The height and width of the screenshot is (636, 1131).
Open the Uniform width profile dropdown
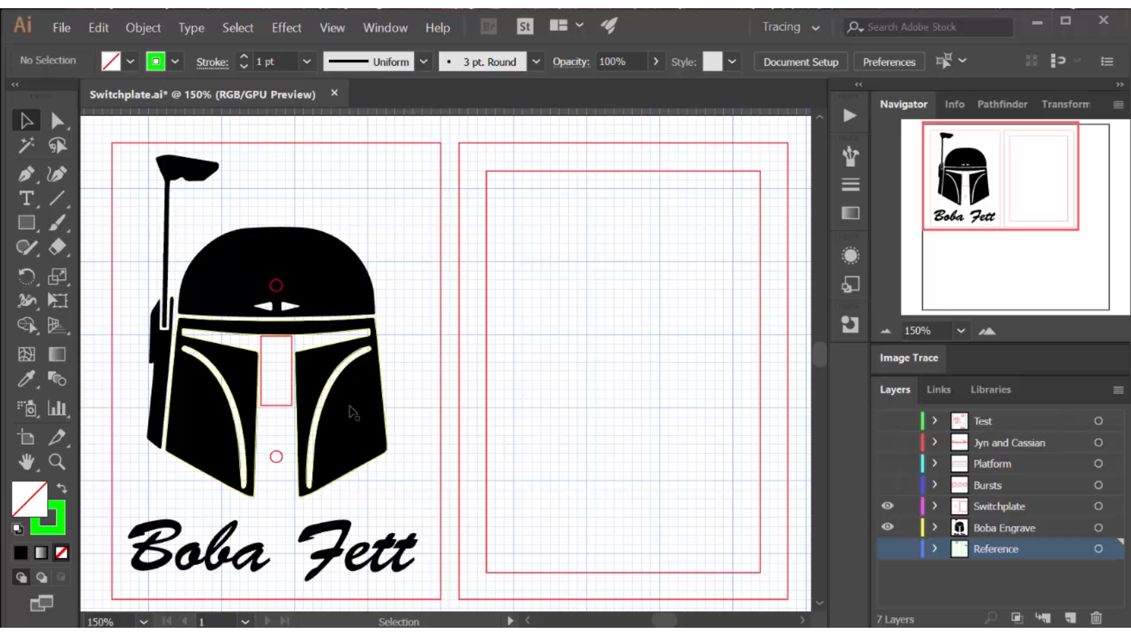click(424, 61)
